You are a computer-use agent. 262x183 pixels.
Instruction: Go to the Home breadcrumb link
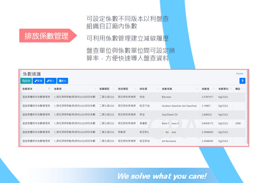point(239,74)
